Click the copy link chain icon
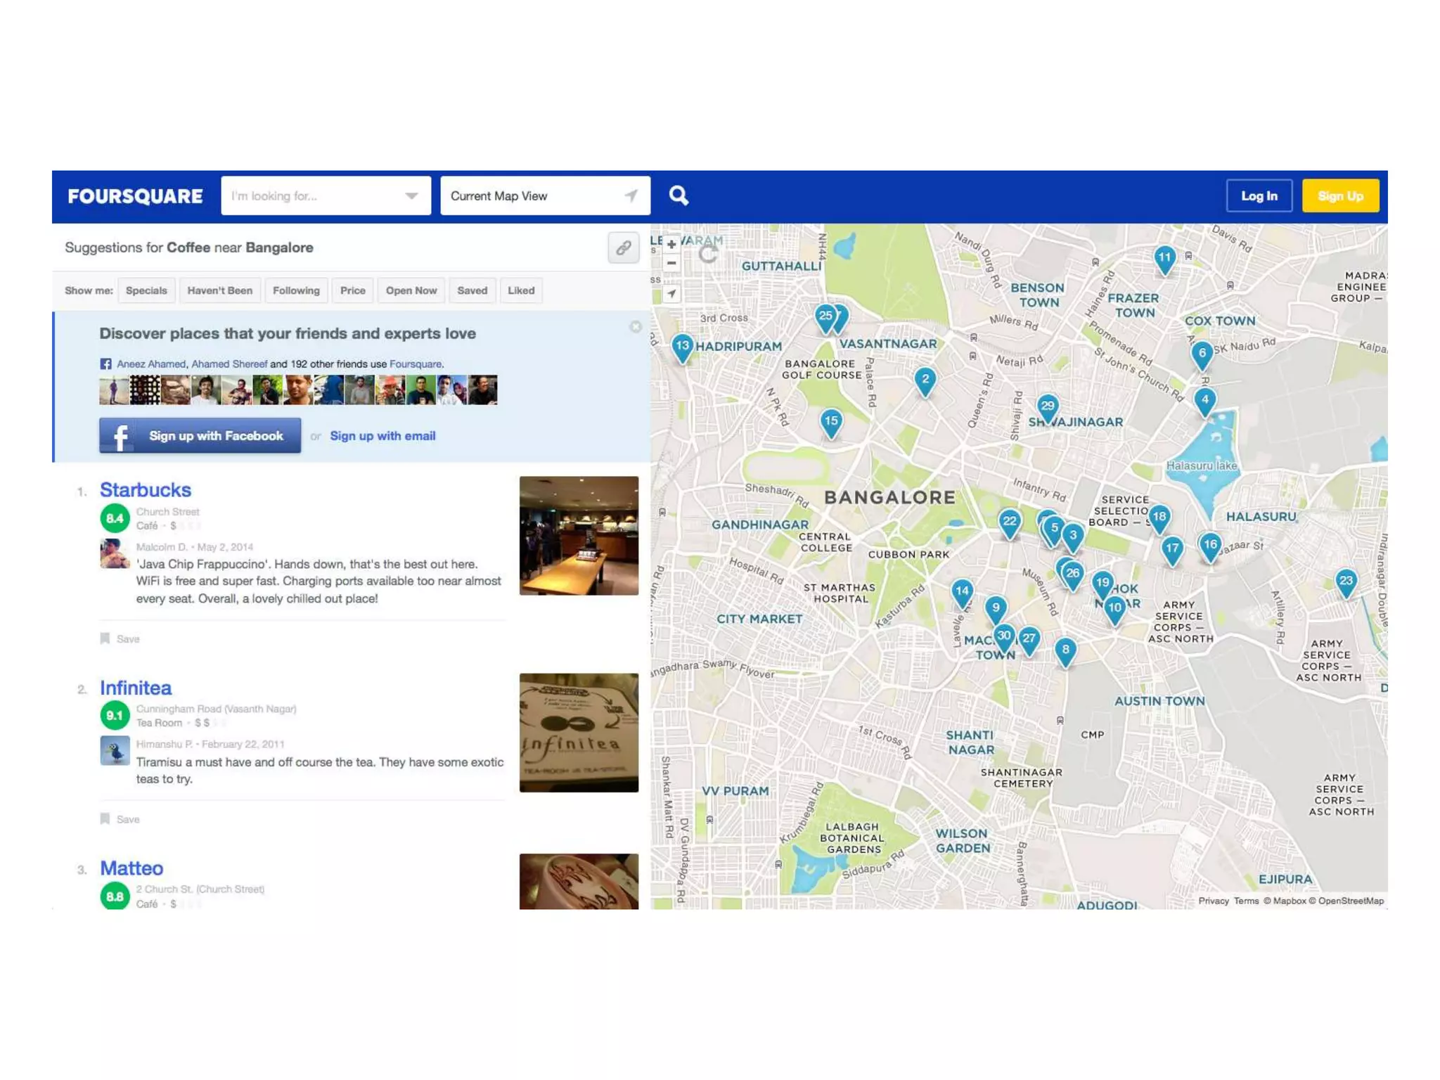 (x=623, y=248)
